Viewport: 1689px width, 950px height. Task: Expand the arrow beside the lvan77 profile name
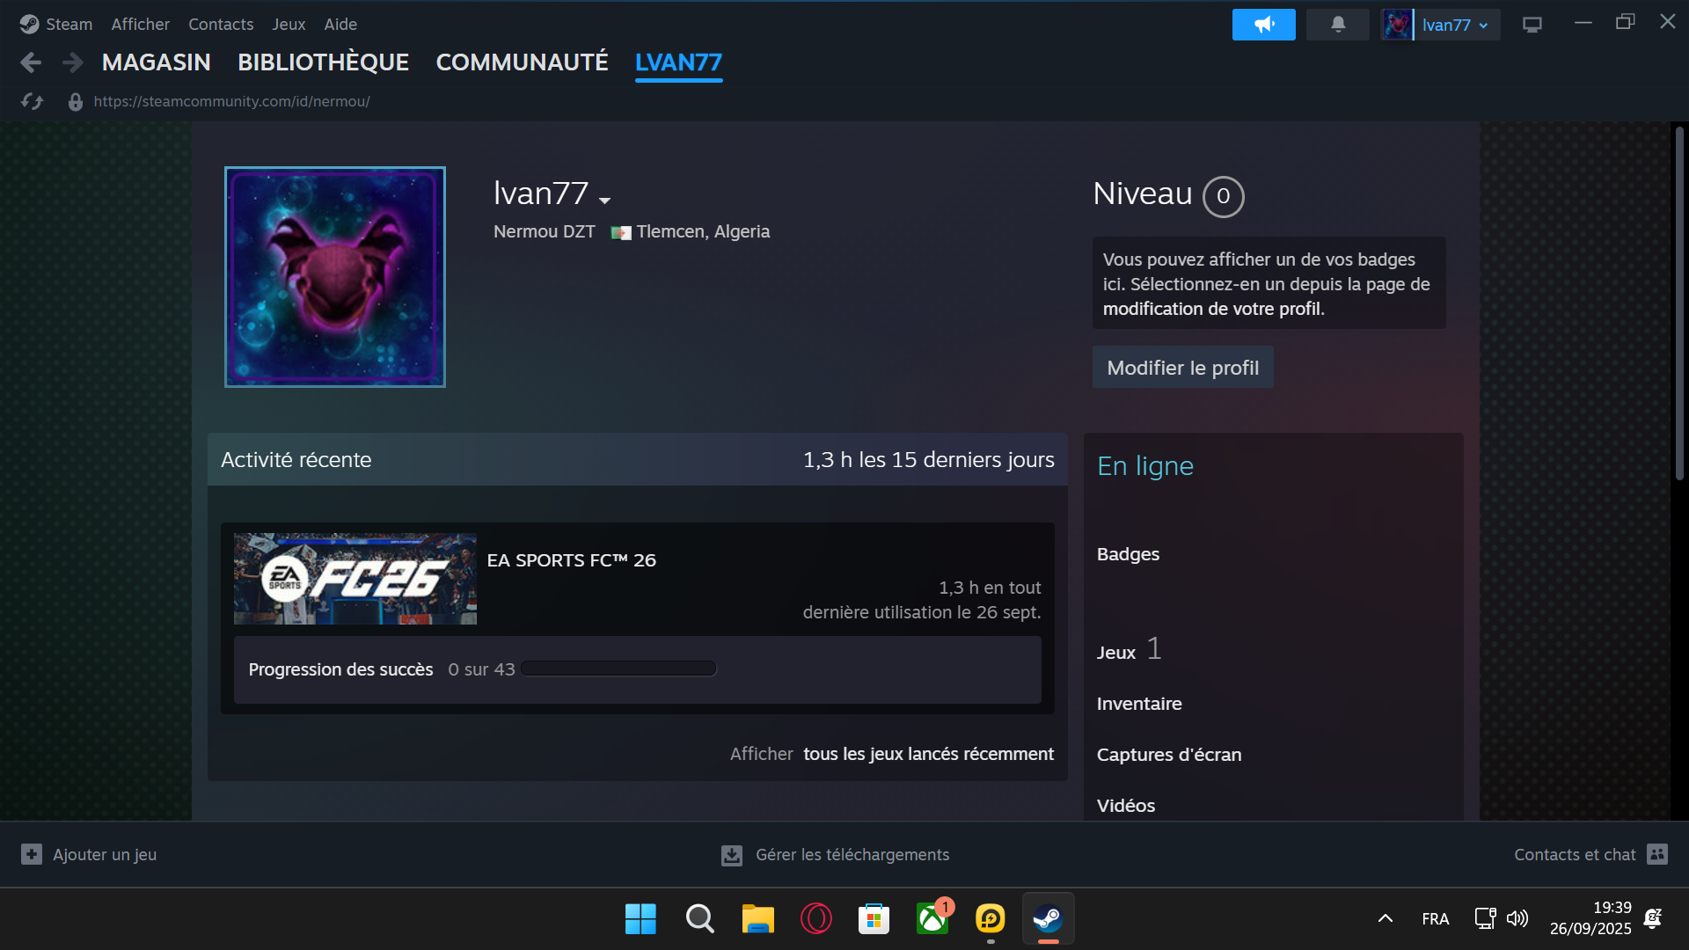(604, 201)
